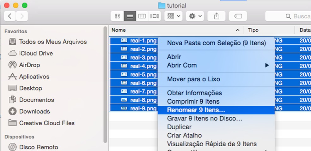Choose Nova Pasta com Seleção (9 Itens)

tap(216, 43)
